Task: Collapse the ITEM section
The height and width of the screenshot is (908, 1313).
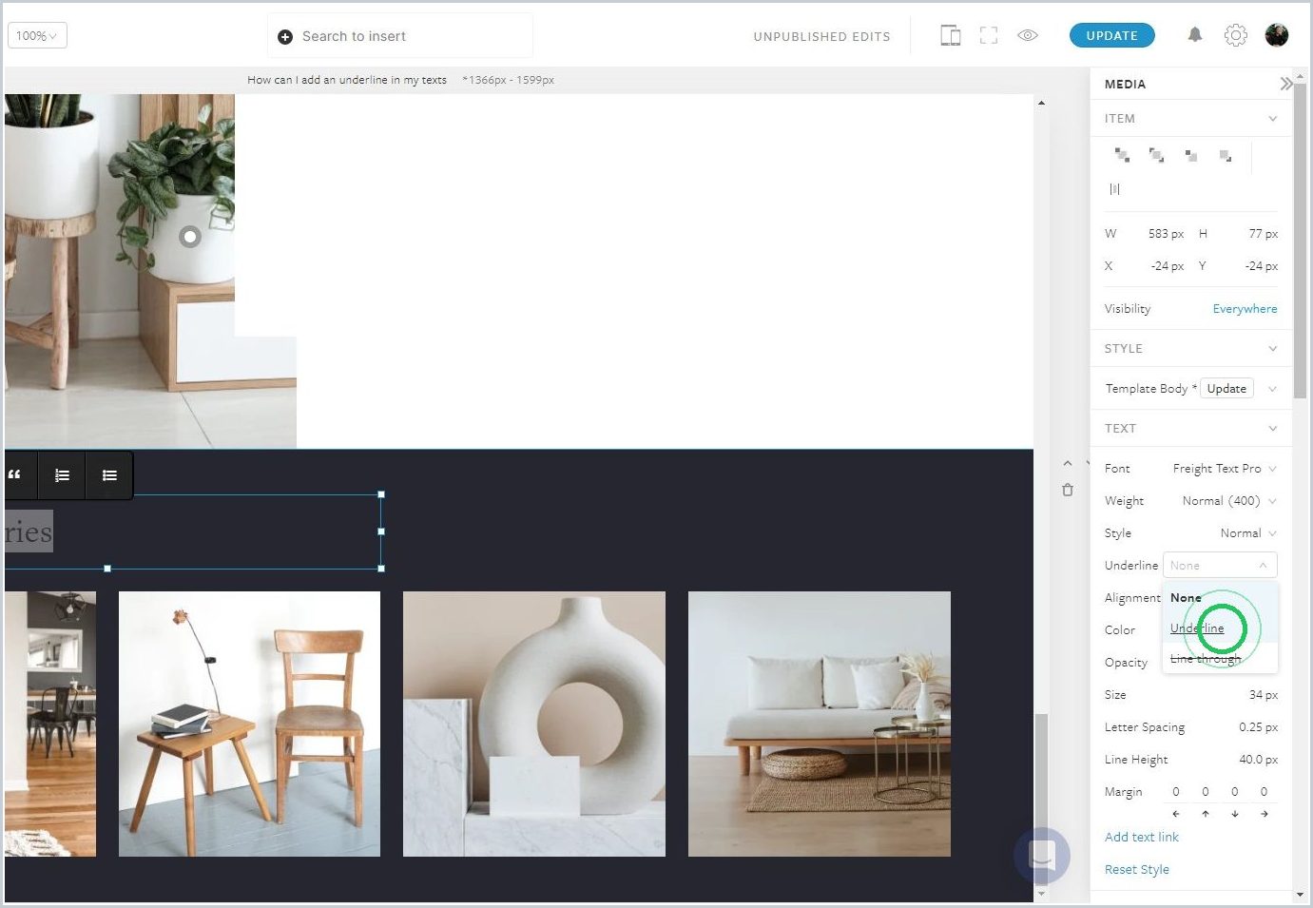Action: tap(1272, 119)
